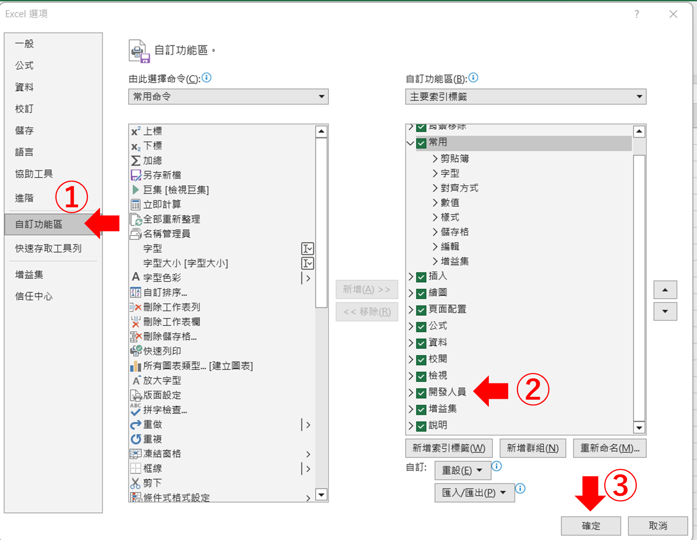Uncheck the 校閱 checkbox
Image resolution: width=697 pixels, height=540 pixels.
[x=421, y=359]
